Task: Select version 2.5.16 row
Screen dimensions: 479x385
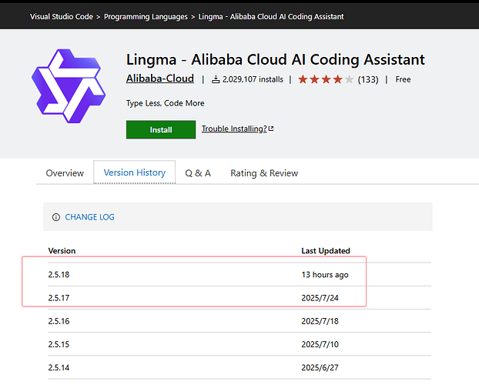Action: pos(239,321)
